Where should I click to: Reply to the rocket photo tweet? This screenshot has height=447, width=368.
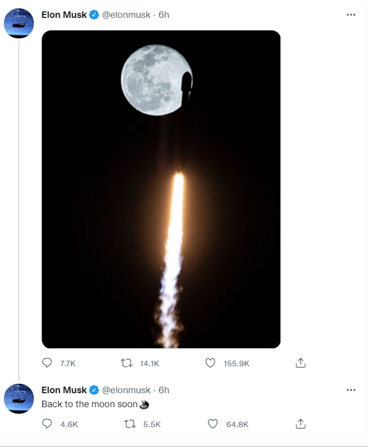point(47,363)
